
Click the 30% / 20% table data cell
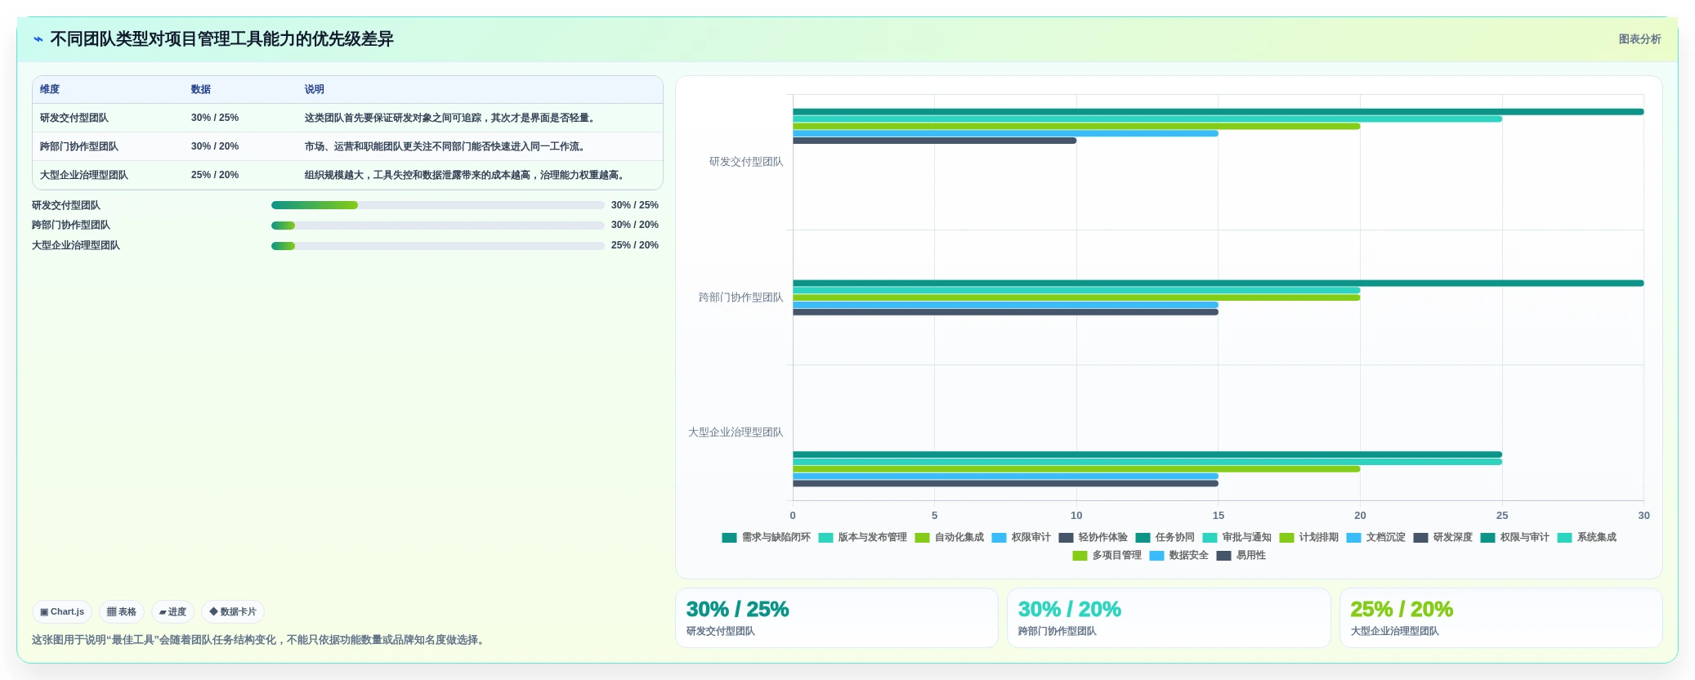[x=215, y=146]
